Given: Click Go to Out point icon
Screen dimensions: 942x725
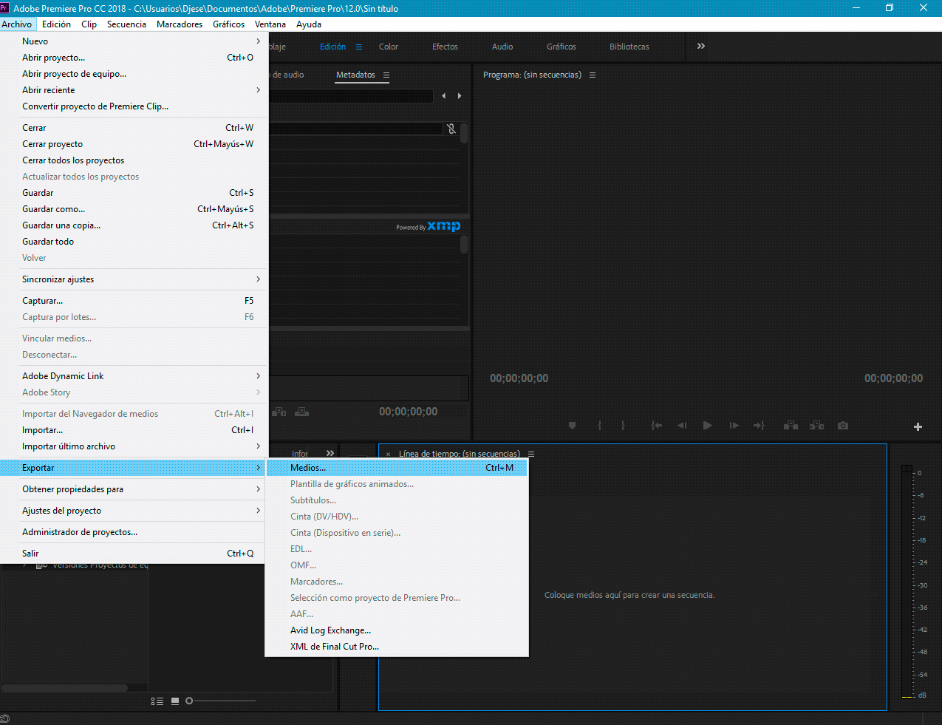Looking at the screenshot, I should (x=759, y=426).
